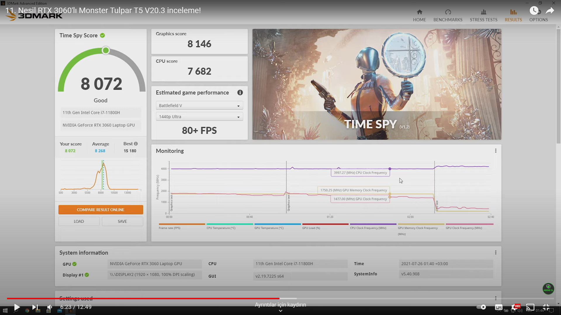Click the Cast to TV icon
The width and height of the screenshot is (561, 315).
point(530,307)
